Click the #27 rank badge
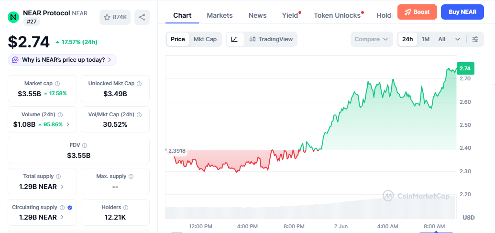The image size is (495, 233). coord(32,22)
